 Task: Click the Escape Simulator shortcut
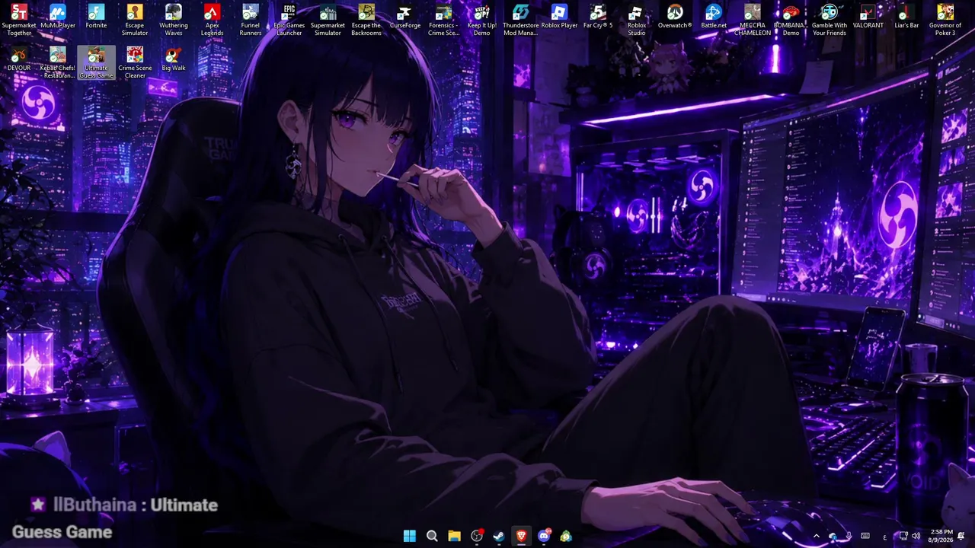coord(135,21)
